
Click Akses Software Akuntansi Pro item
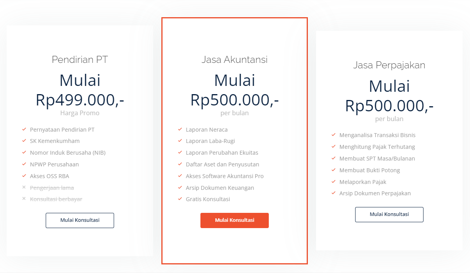[225, 176]
